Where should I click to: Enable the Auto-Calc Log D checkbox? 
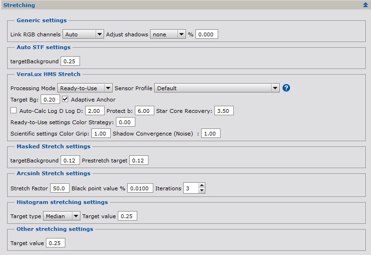coord(13,111)
